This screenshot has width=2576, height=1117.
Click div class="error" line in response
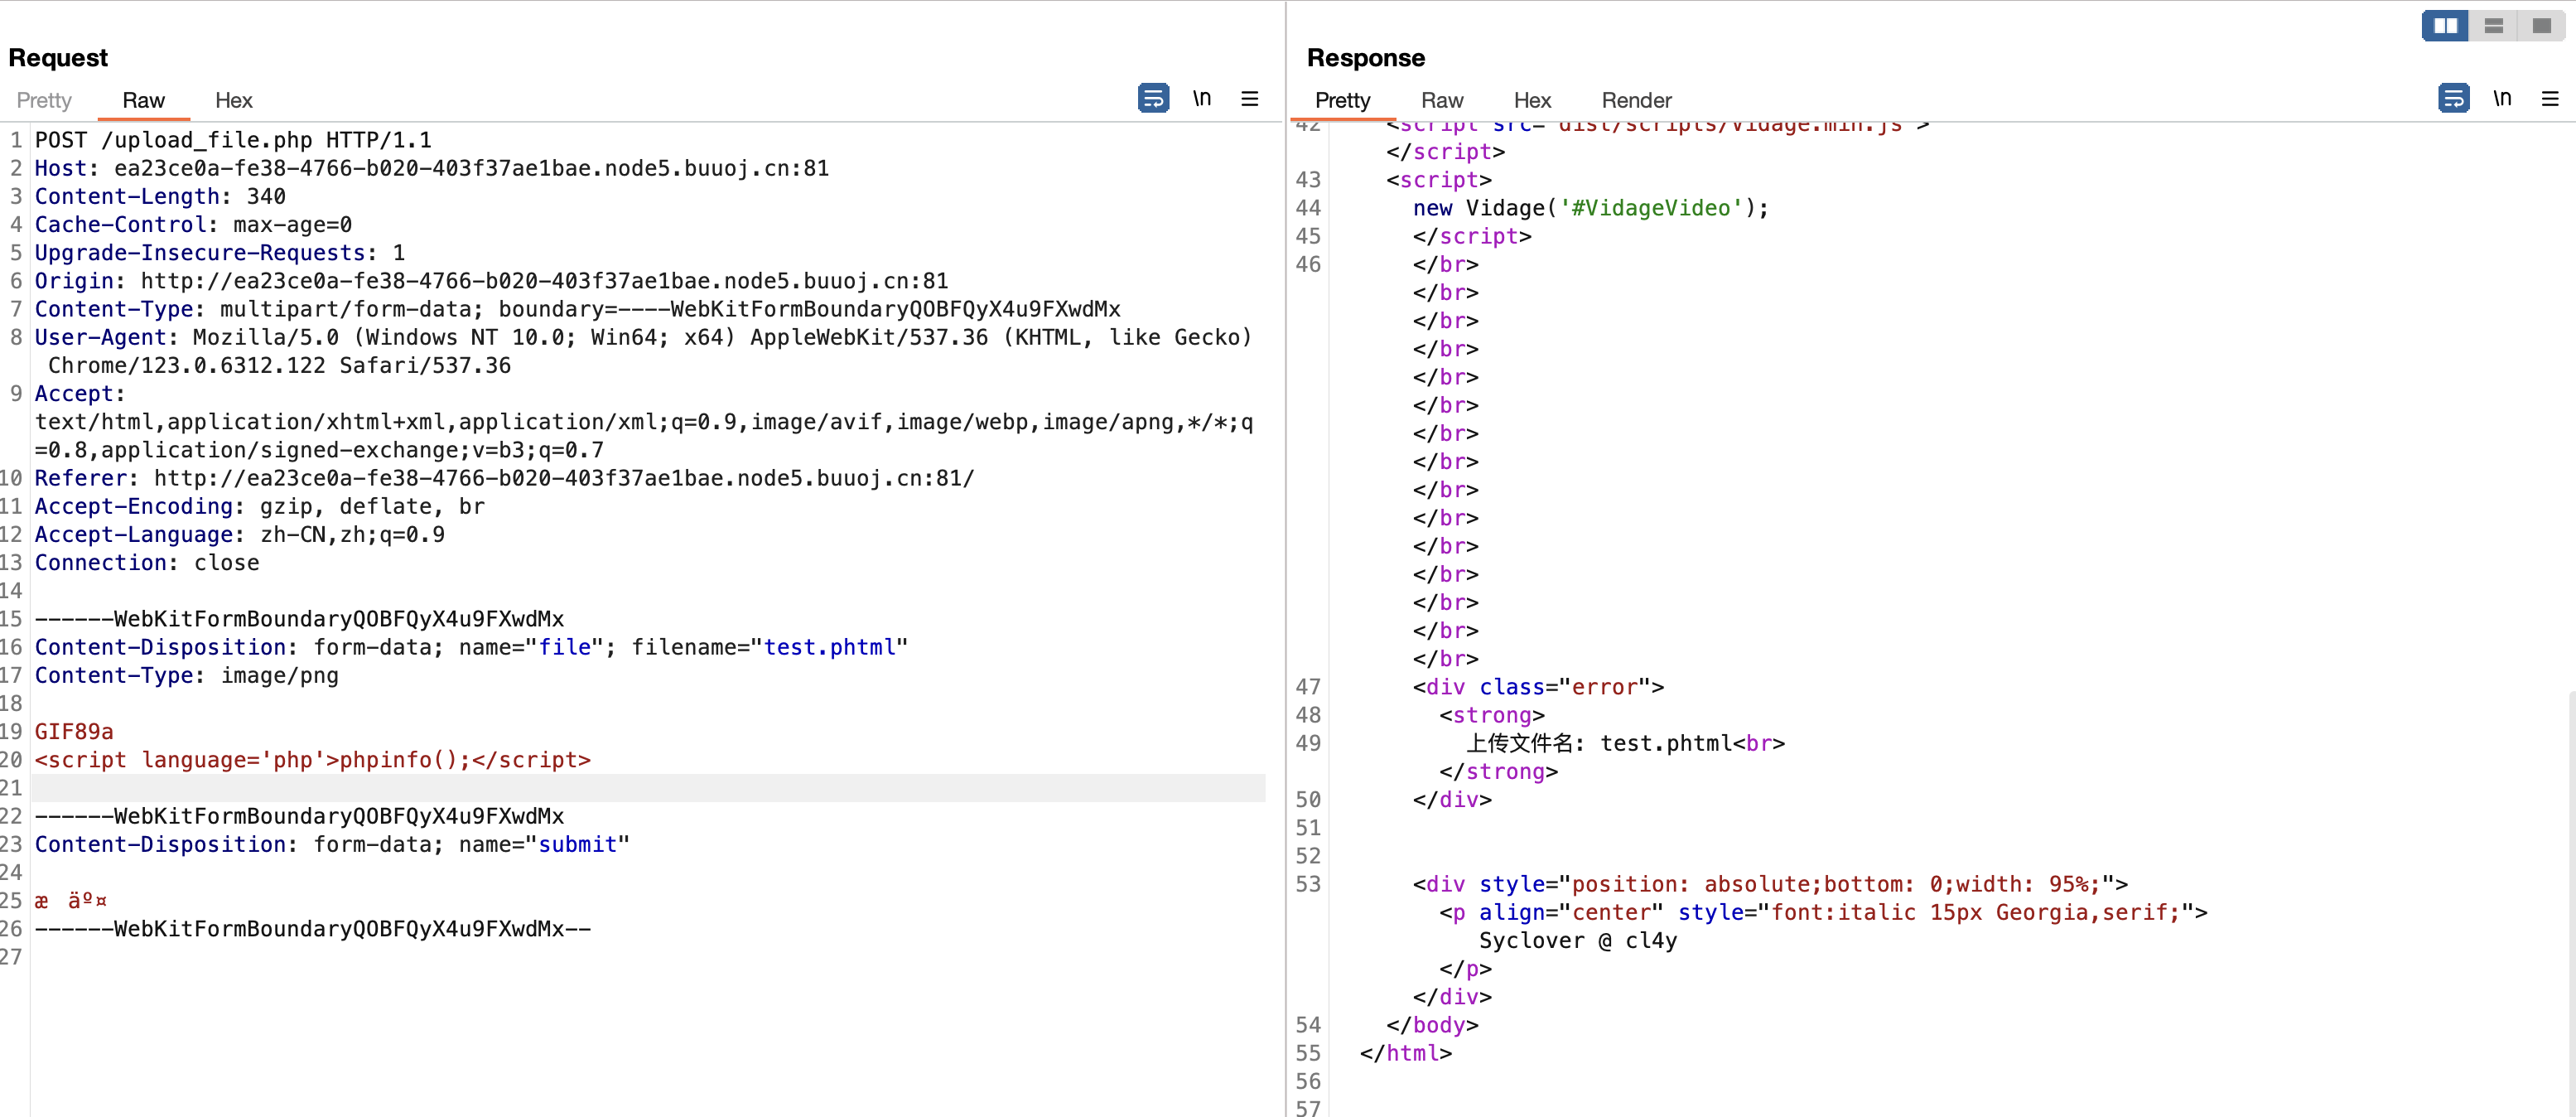pyautogui.click(x=1538, y=687)
